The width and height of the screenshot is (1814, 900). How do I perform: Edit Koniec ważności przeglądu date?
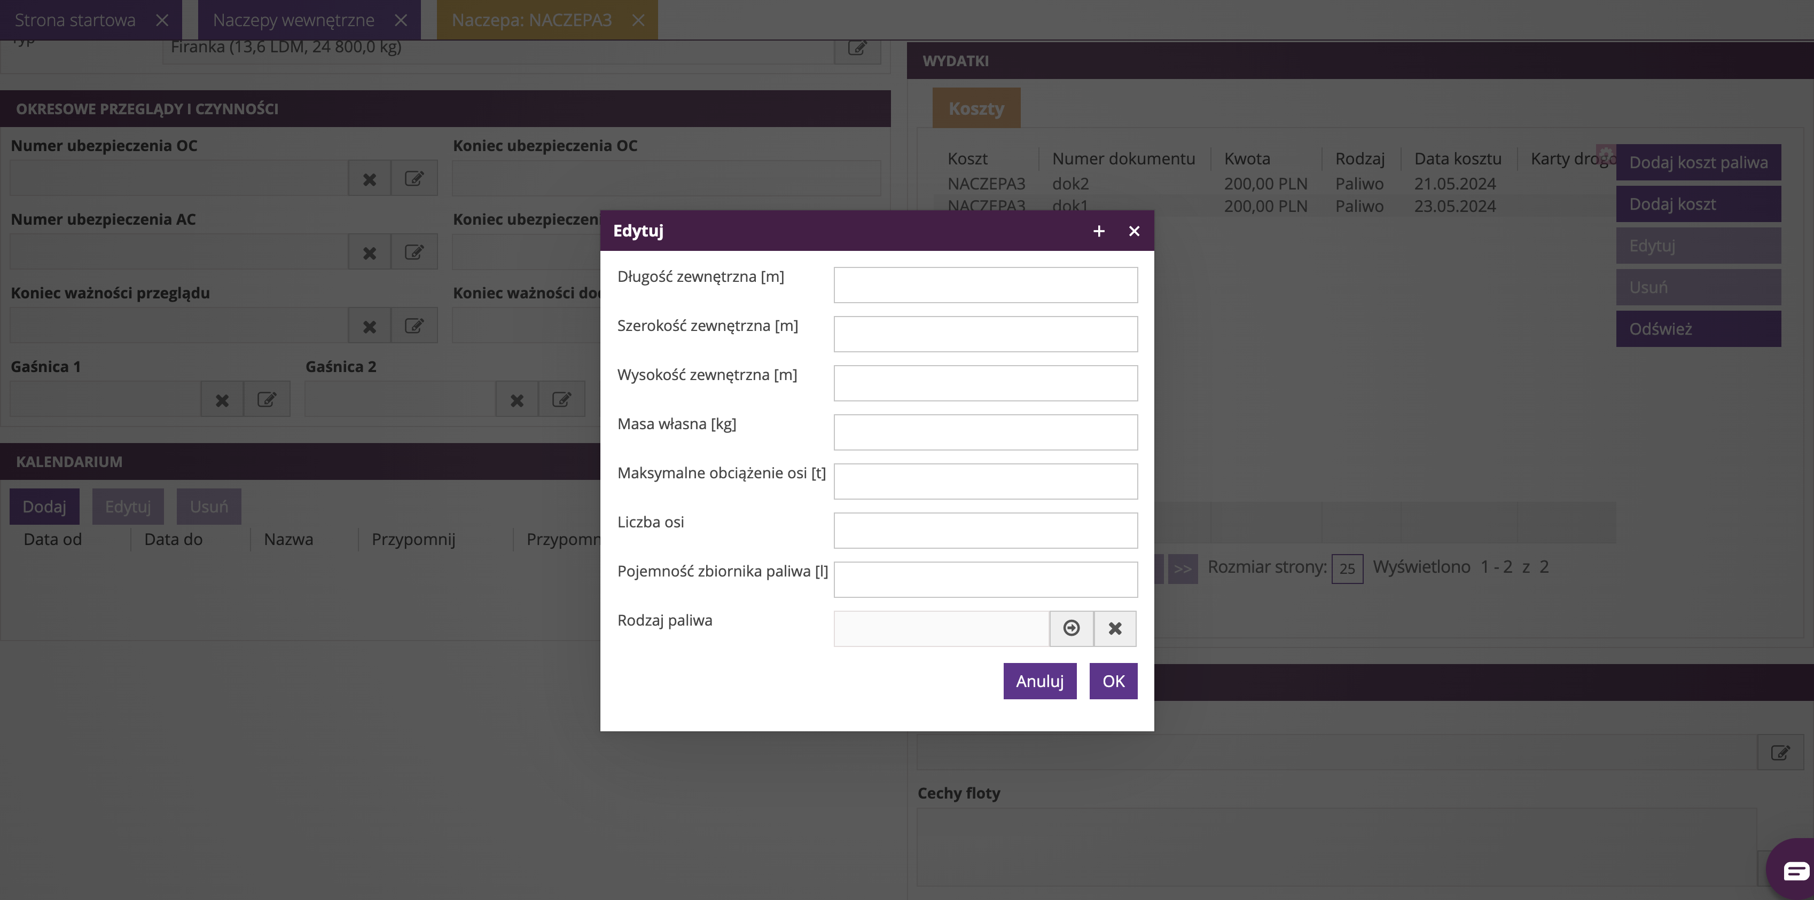click(414, 326)
